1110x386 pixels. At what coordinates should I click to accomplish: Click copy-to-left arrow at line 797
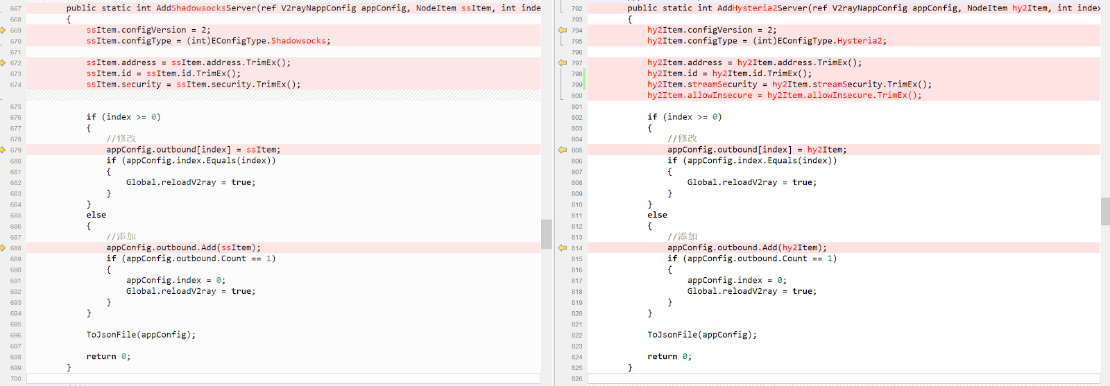562,63
